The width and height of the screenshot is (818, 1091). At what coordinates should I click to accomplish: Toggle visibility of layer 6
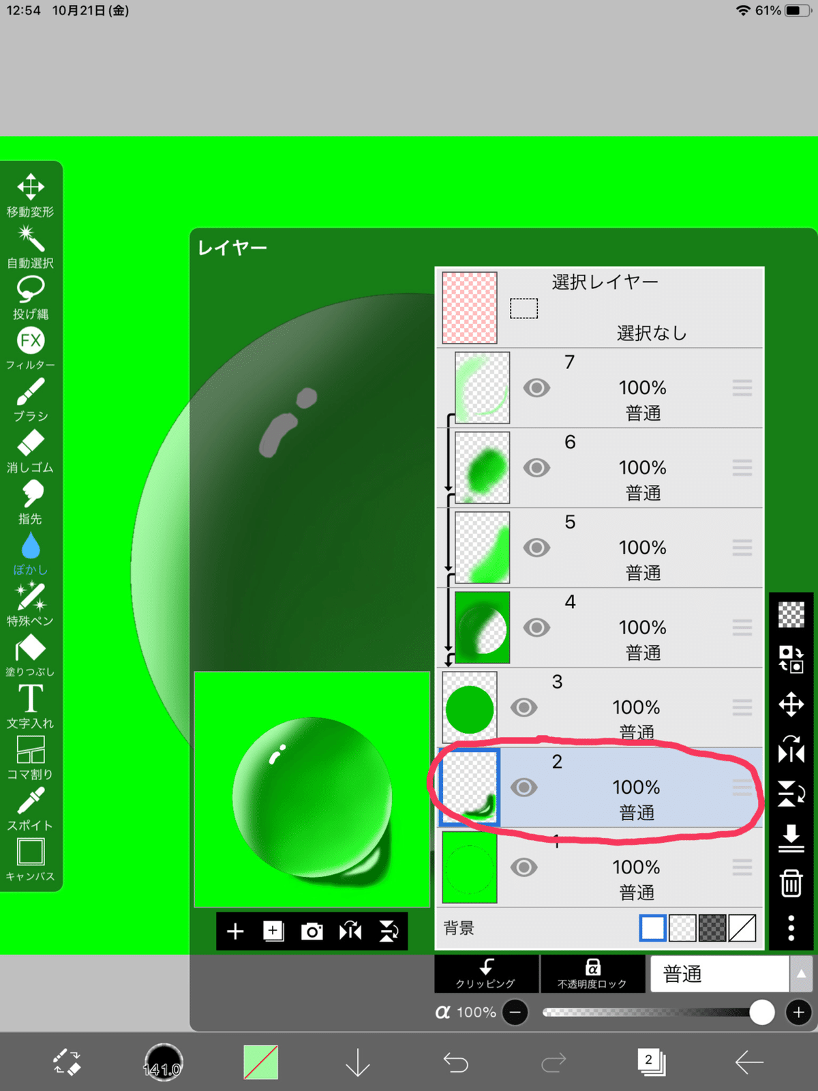[536, 468]
